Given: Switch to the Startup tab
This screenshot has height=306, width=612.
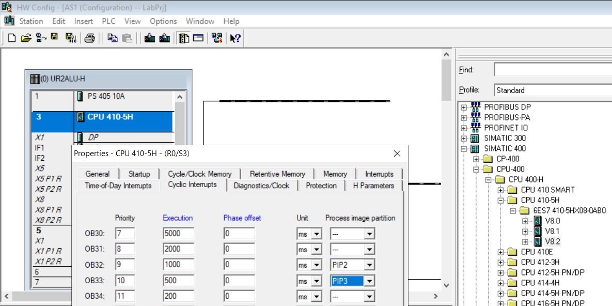Looking at the screenshot, I should [139, 174].
